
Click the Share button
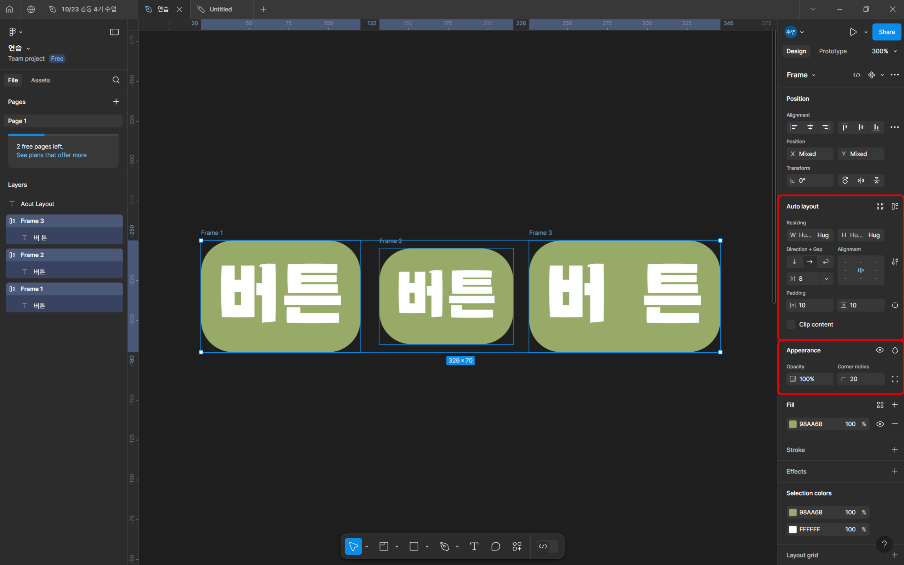[x=886, y=32]
